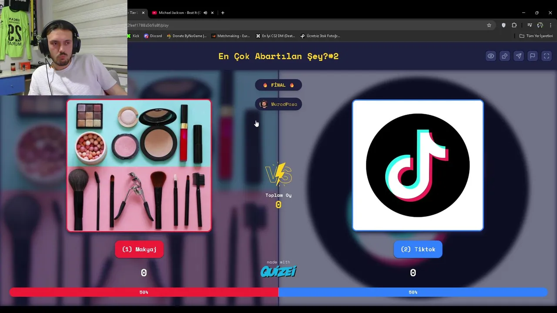The image size is (557, 313).
Task: Toggle the eye visibility icon in quiz toolbar
Action: coord(490,56)
